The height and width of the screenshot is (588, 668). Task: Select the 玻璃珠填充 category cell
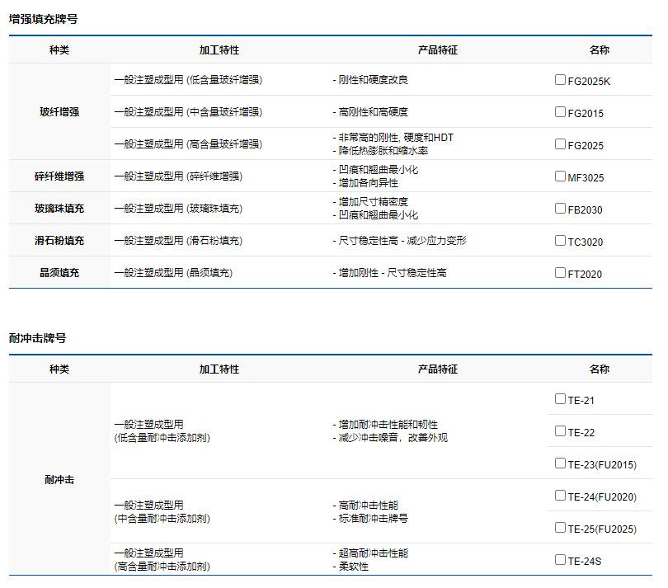coord(59,209)
